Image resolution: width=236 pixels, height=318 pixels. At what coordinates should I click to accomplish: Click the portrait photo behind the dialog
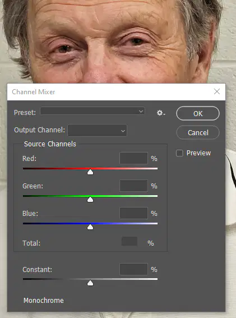118,40
